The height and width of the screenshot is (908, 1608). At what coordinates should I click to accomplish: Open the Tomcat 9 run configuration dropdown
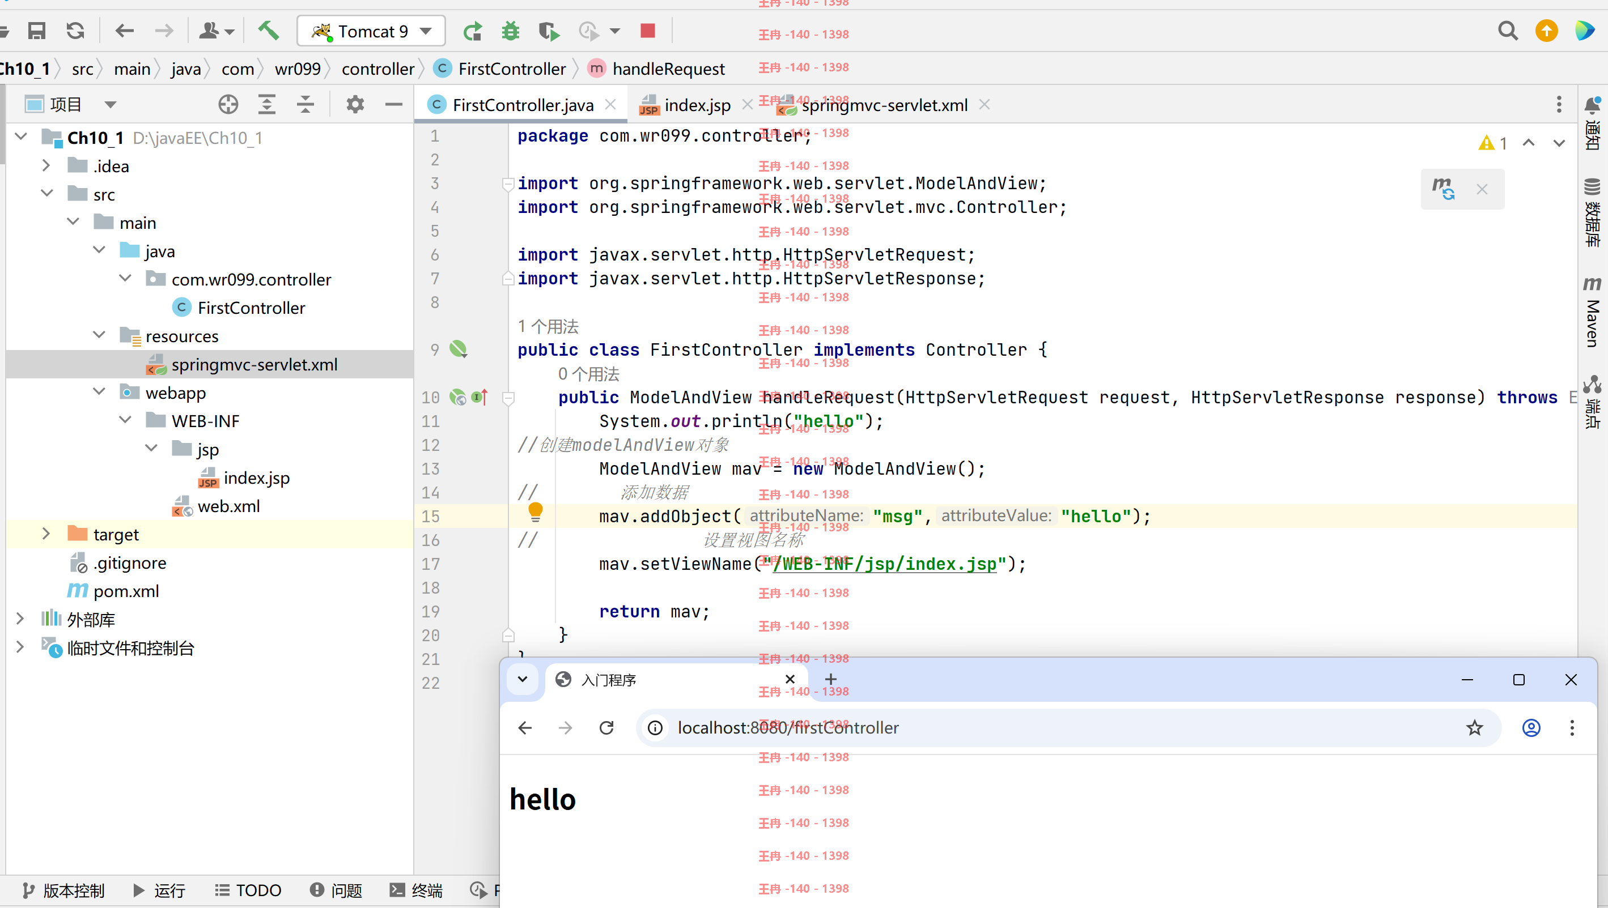[x=371, y=31]
